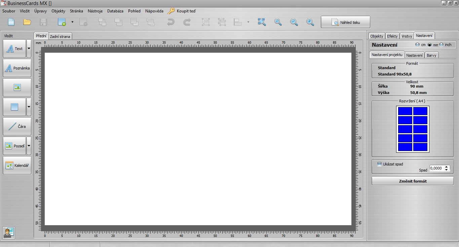
Task: Click the fourth layer order icon
Action: coord(150,22)
